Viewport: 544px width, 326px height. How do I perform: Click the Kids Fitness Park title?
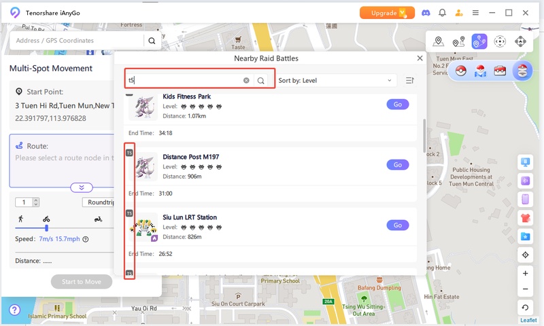tap(186, 96)
